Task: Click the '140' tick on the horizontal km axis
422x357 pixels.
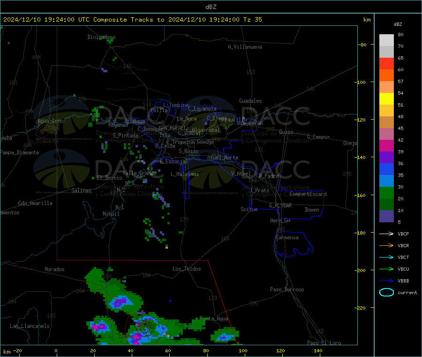Action: 318,350
